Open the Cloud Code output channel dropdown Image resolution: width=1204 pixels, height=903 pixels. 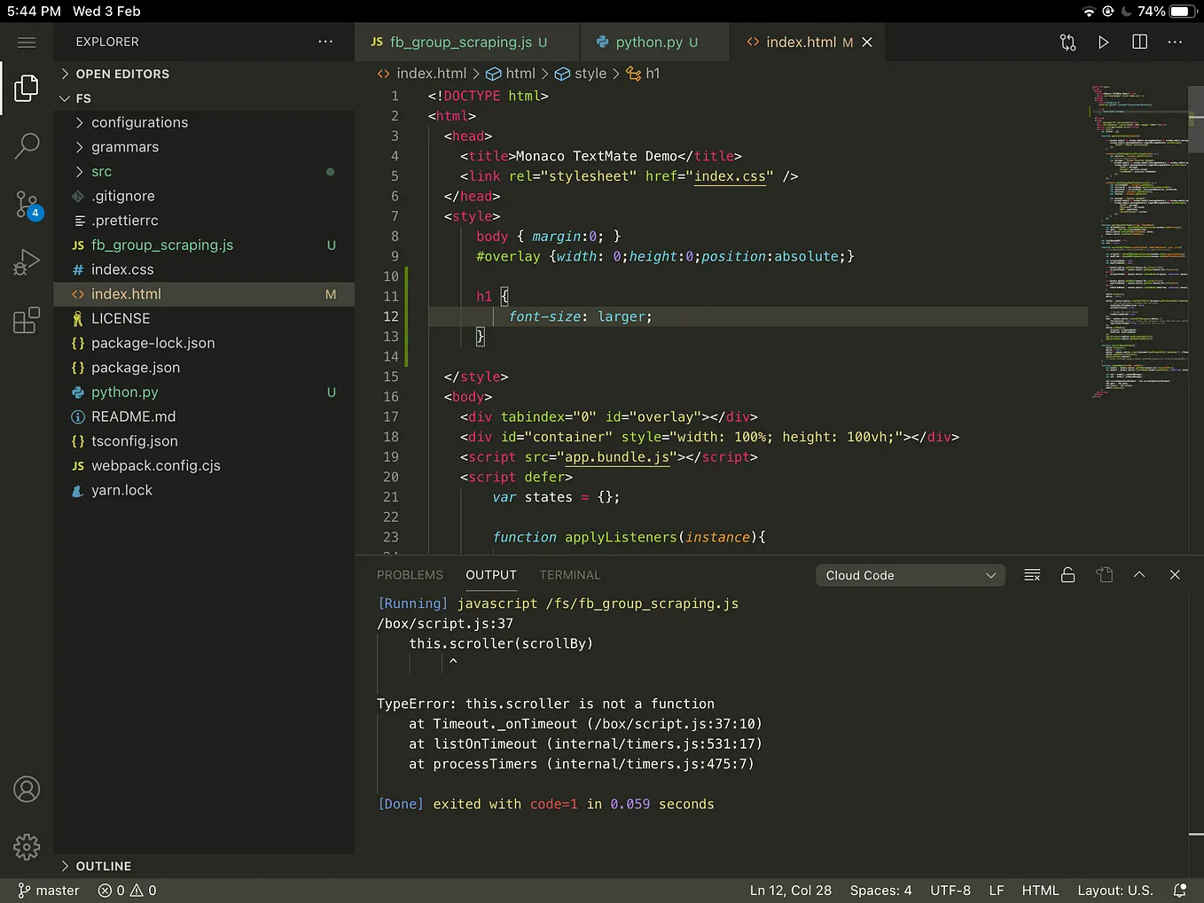pyautogui.click(x=910, y=575)
